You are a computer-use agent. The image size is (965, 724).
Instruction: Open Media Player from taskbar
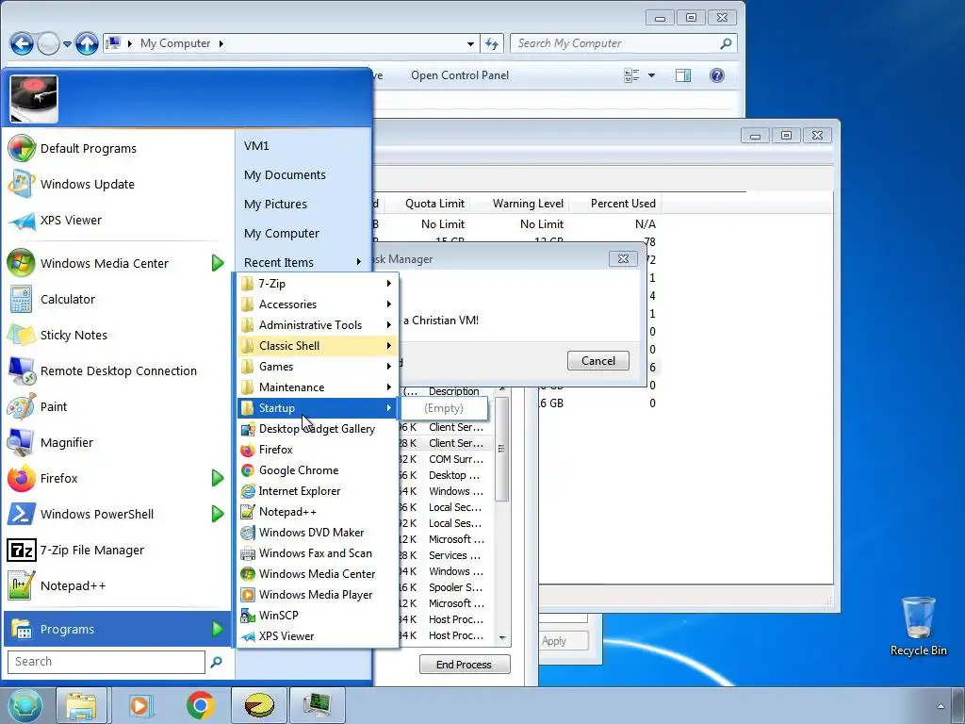[141, 705]
